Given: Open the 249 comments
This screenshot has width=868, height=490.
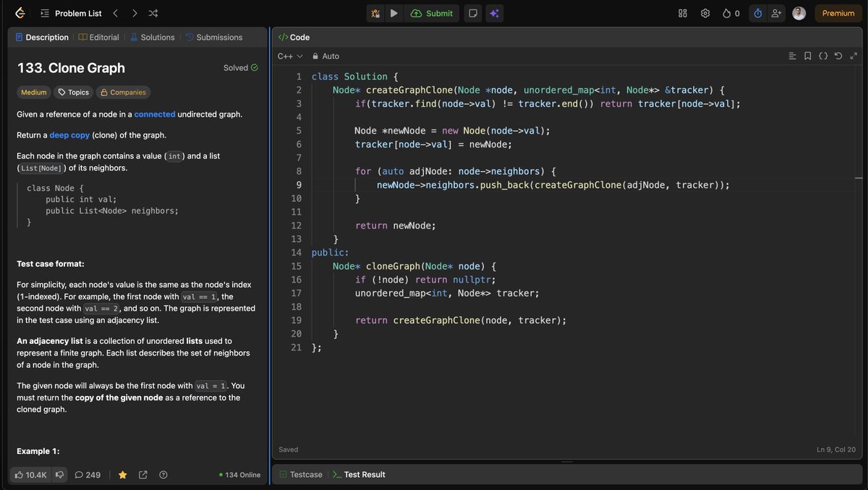Looking at the screenshot, I should (x=88, y=475).
